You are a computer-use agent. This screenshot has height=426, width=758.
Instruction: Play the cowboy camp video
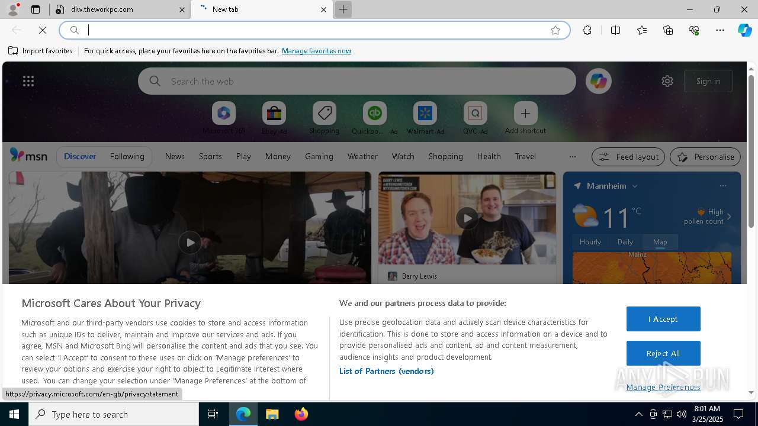pos(189,242)
